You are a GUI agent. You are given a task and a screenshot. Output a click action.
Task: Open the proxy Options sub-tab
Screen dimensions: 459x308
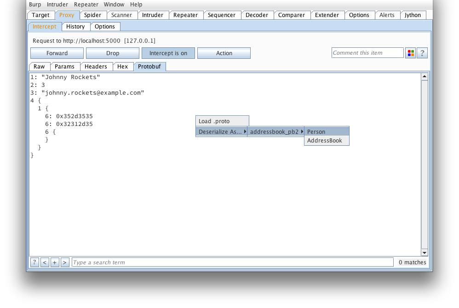pyautogui.click(x=104, y=27)
